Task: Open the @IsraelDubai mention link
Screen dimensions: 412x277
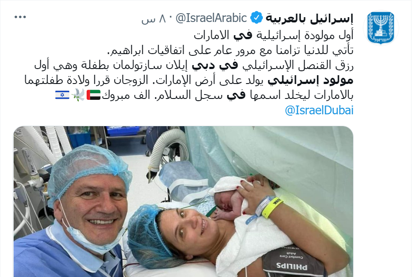Action: point(319,110)
